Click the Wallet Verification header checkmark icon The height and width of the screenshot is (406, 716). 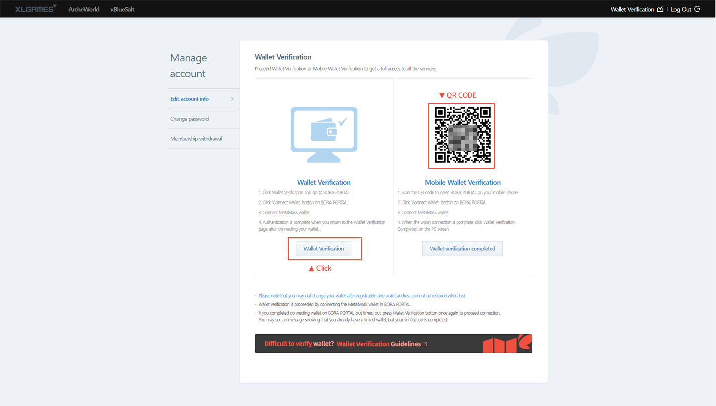coord(660,9)
